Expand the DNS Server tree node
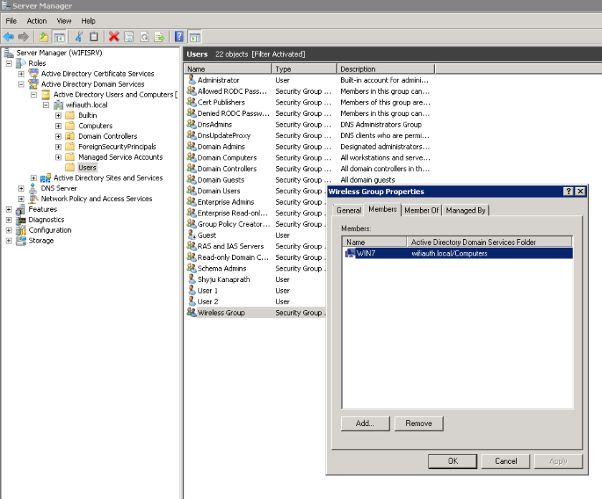Image resolution: width=602 pixels, height=499 pixels. (21, 189)
